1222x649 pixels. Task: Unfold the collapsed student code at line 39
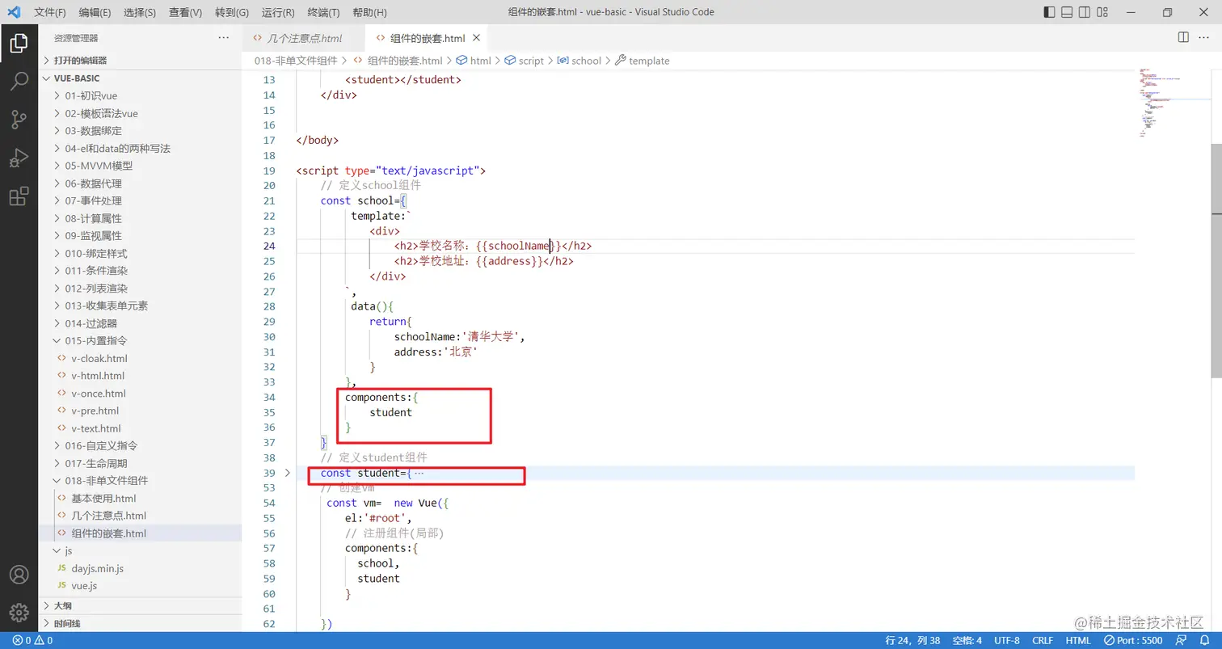click(x=288, y=473)
